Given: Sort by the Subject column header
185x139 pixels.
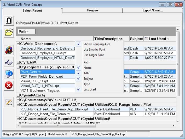Looking at the screenshot, I should 136,39.
